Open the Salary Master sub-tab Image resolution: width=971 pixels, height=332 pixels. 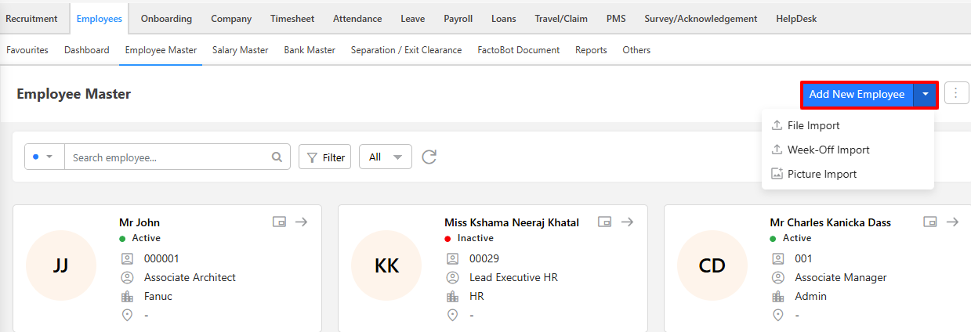[240, 50]
